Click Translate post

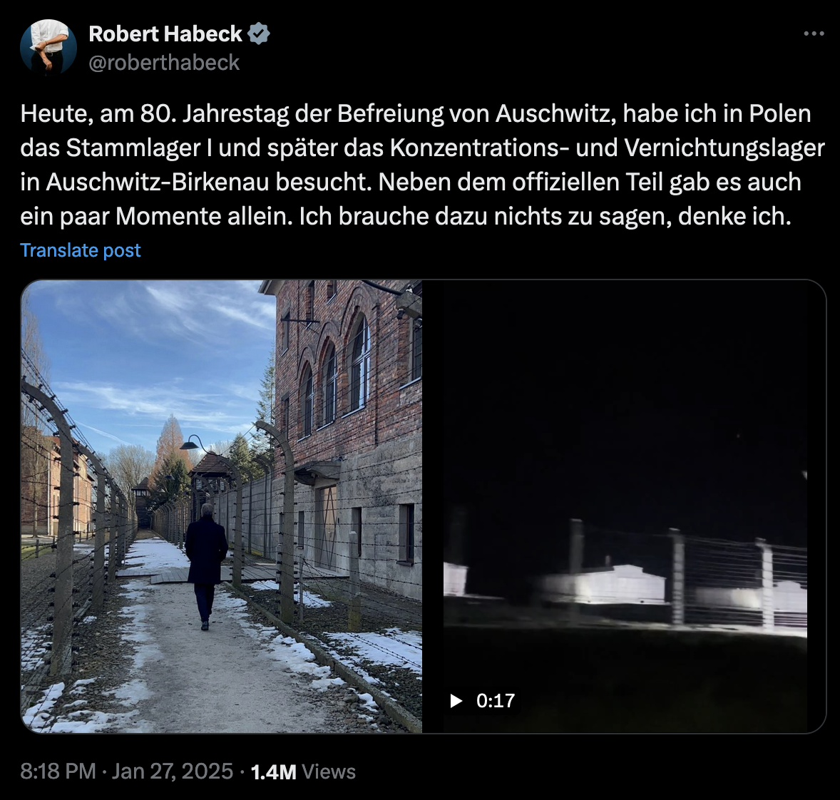pyautogui.click(x=81, y=250)
